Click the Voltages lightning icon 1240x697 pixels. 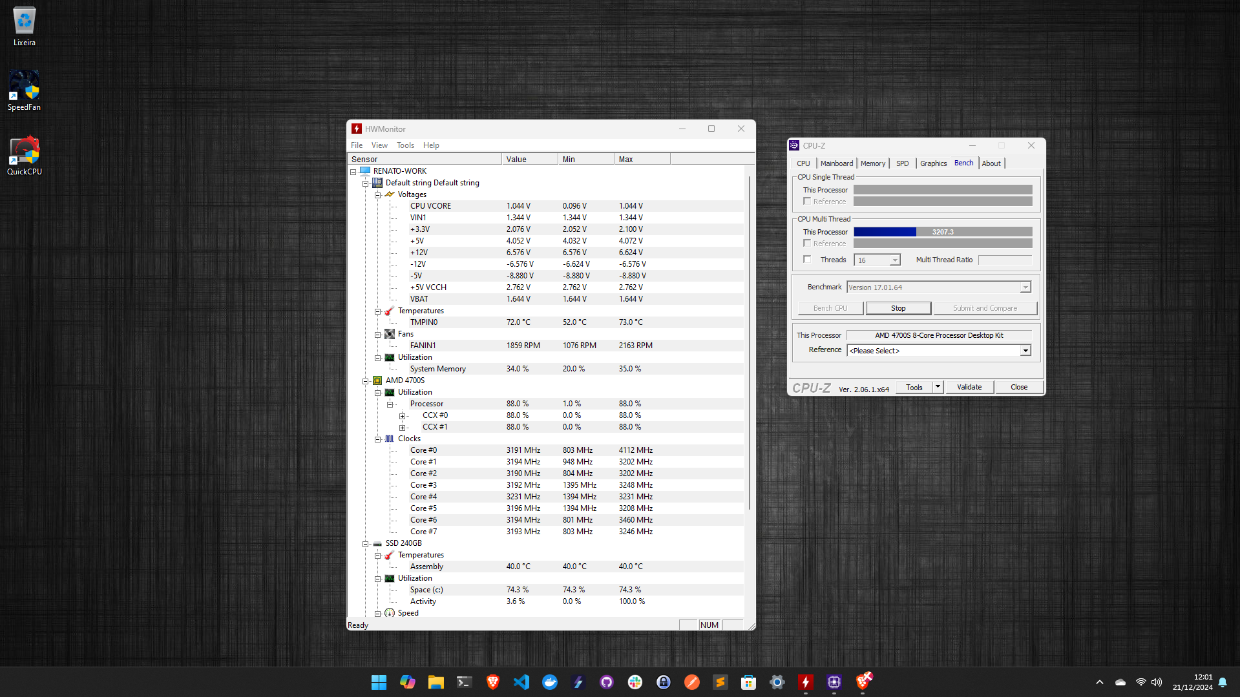click(x=390, y=194)
